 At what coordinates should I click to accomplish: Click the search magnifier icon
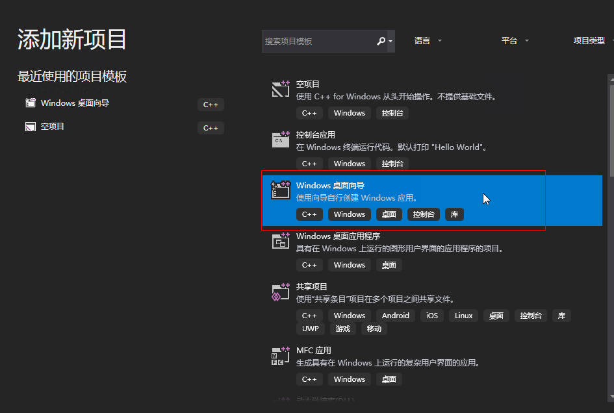coord(381,41)
